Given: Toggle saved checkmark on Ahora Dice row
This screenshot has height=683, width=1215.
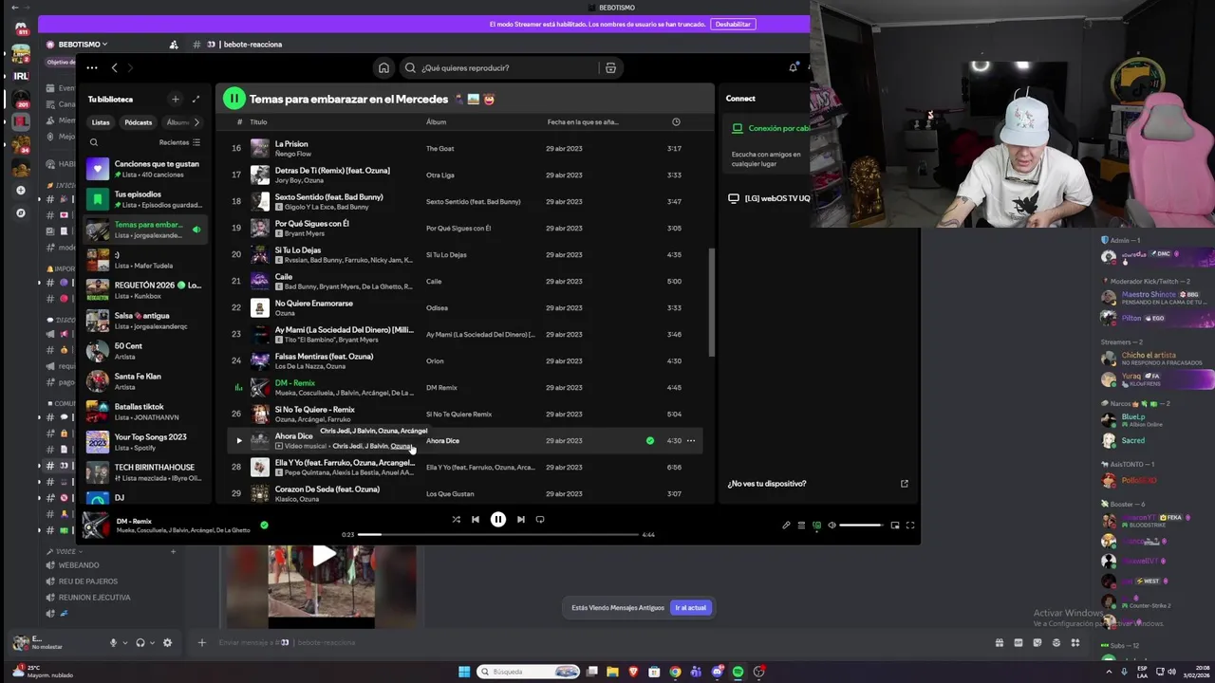Looking at the screenshot, I should pyautogui.click(x=650, y=440).
